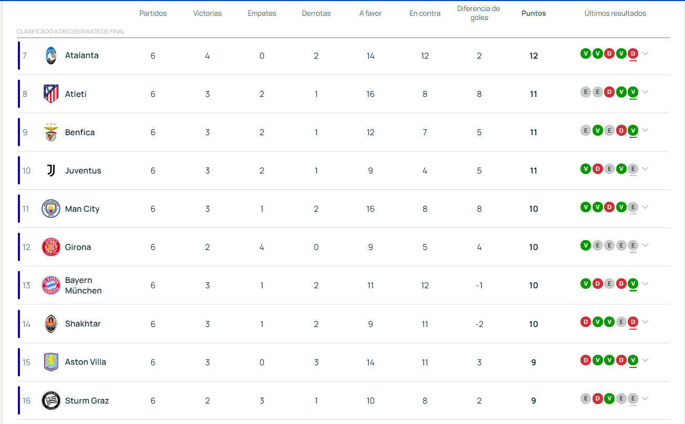
Task: Click the Bayern München crest
Action: [51, 286]
